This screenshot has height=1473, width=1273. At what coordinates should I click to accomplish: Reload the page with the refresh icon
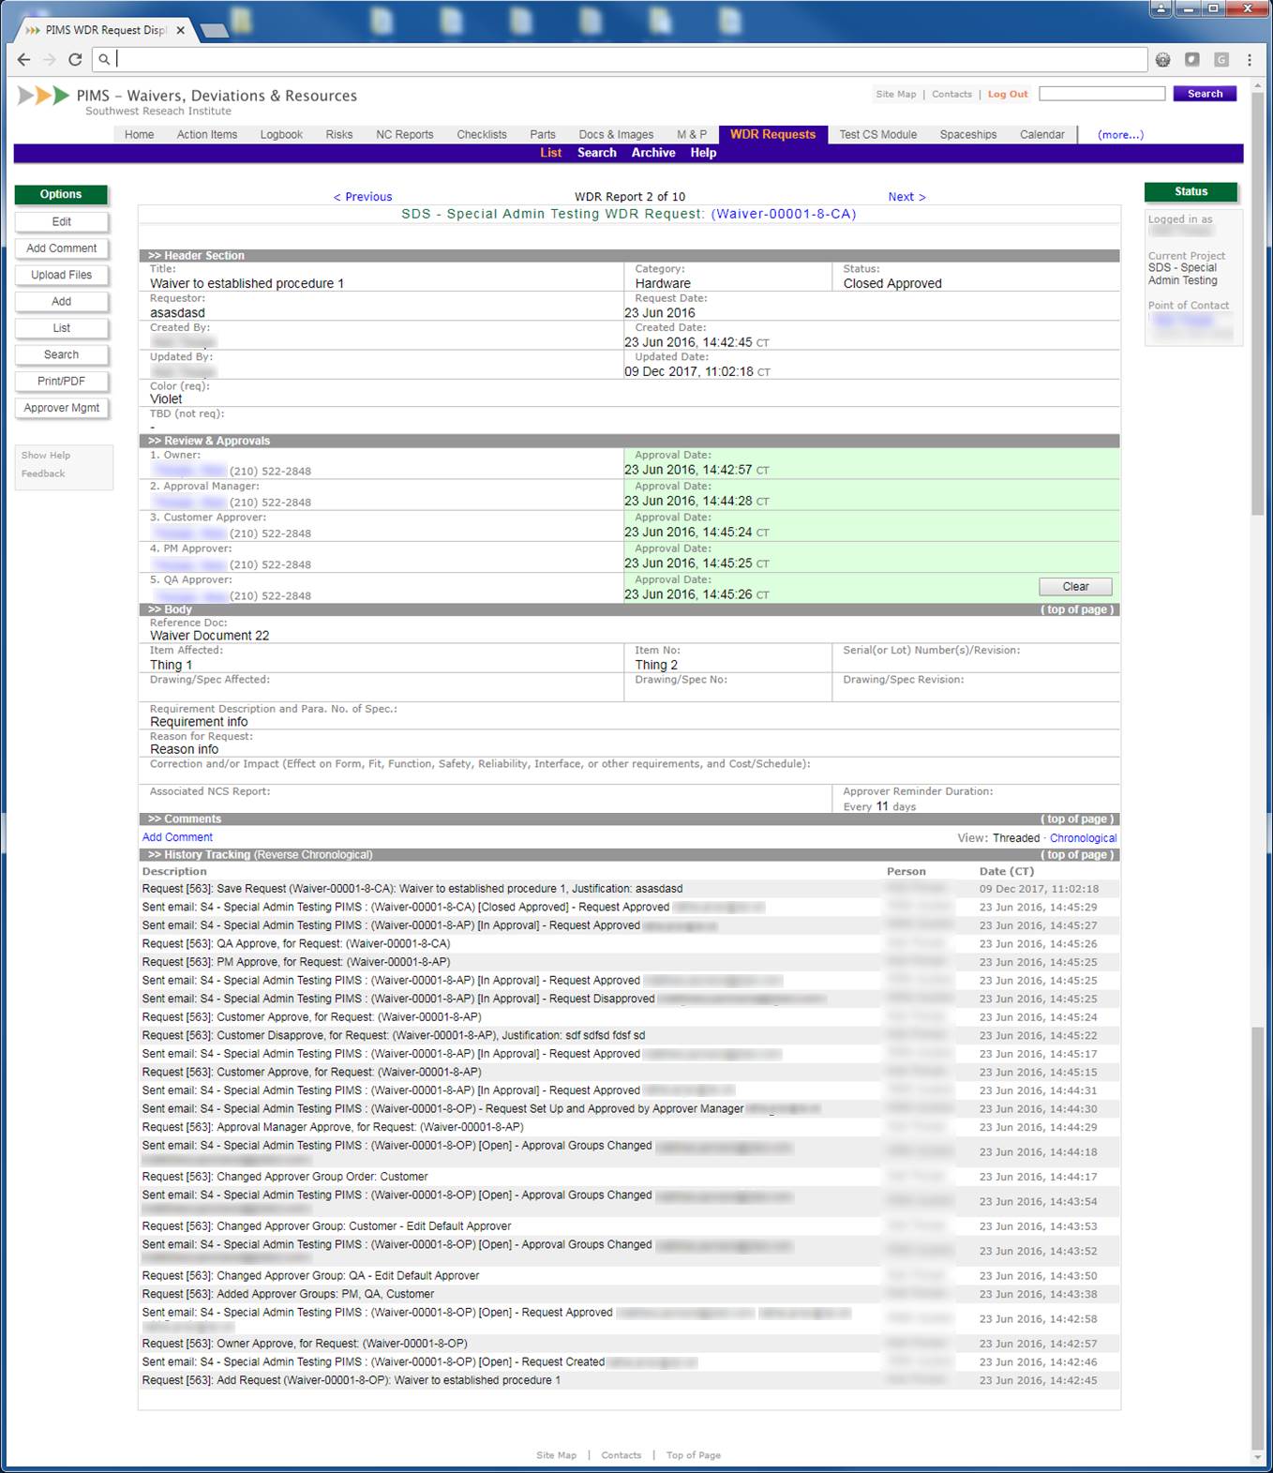pyautogui.click(x=75, y=59)
